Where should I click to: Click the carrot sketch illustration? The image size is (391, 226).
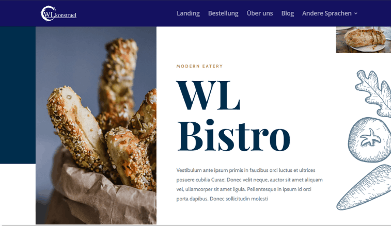364,187
